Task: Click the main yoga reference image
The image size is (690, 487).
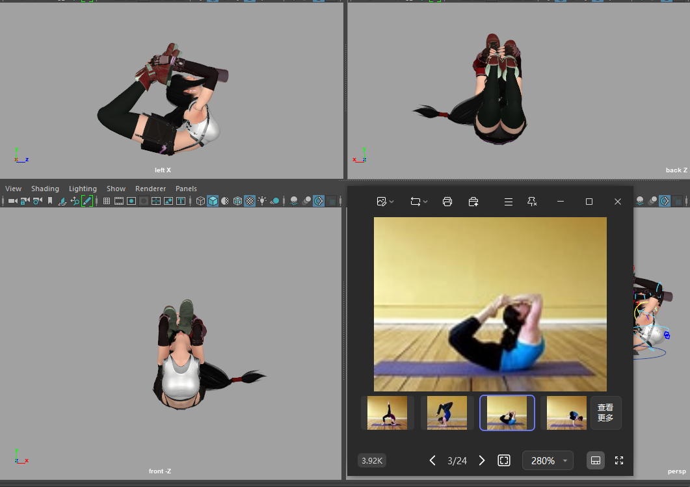Action: 490,304
